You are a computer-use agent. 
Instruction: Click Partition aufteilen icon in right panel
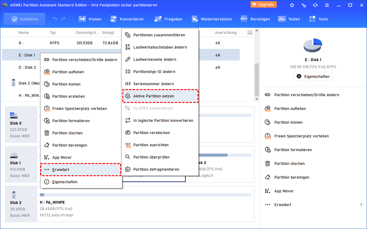pyautogui.click(x=268, y=109)
